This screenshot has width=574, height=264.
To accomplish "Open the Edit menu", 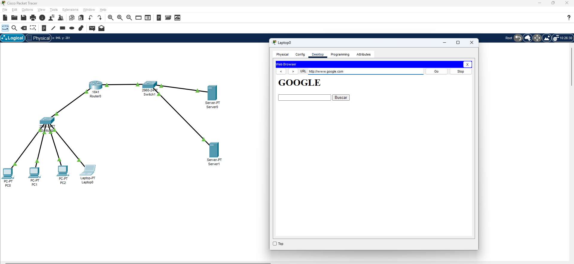I will pos(14,10).
